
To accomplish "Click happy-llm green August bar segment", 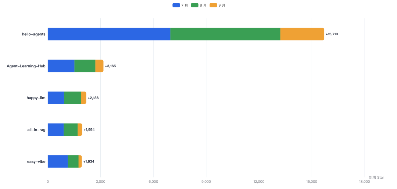I will tap(72, 98).
